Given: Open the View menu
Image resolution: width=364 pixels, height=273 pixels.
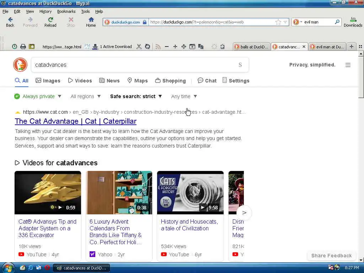Looking at the screenshot, I should click(30, 11).
